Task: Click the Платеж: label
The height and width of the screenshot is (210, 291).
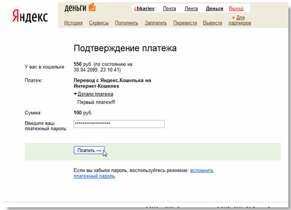Action: (34, 80)
